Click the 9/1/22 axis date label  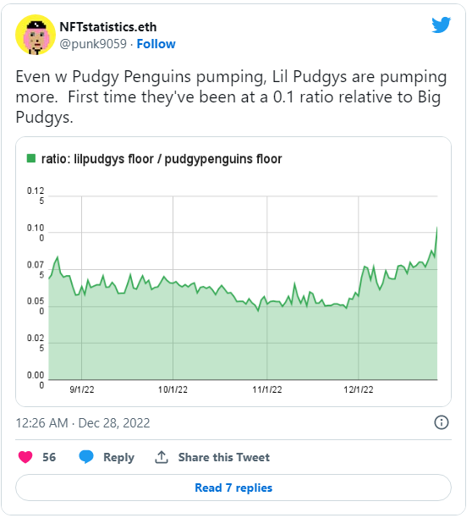tap(82, 390)
